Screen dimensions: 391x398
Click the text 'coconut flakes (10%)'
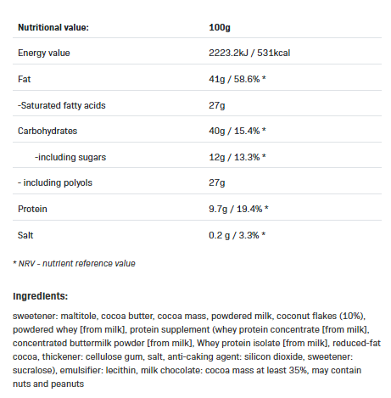(x=321, y=316)
